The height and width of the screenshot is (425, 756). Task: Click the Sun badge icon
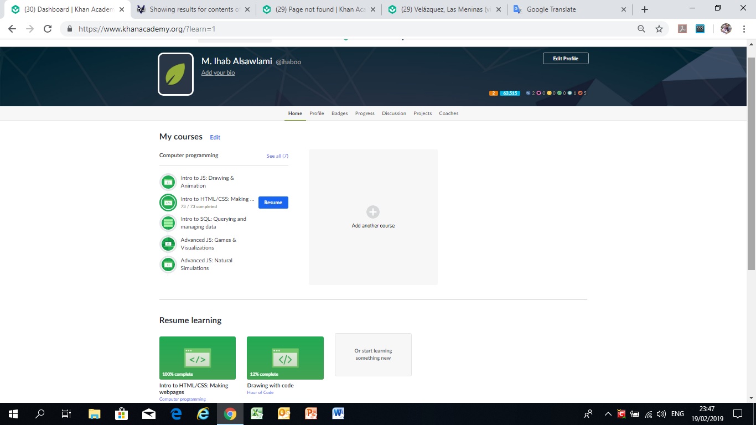[x=549, y=93]
